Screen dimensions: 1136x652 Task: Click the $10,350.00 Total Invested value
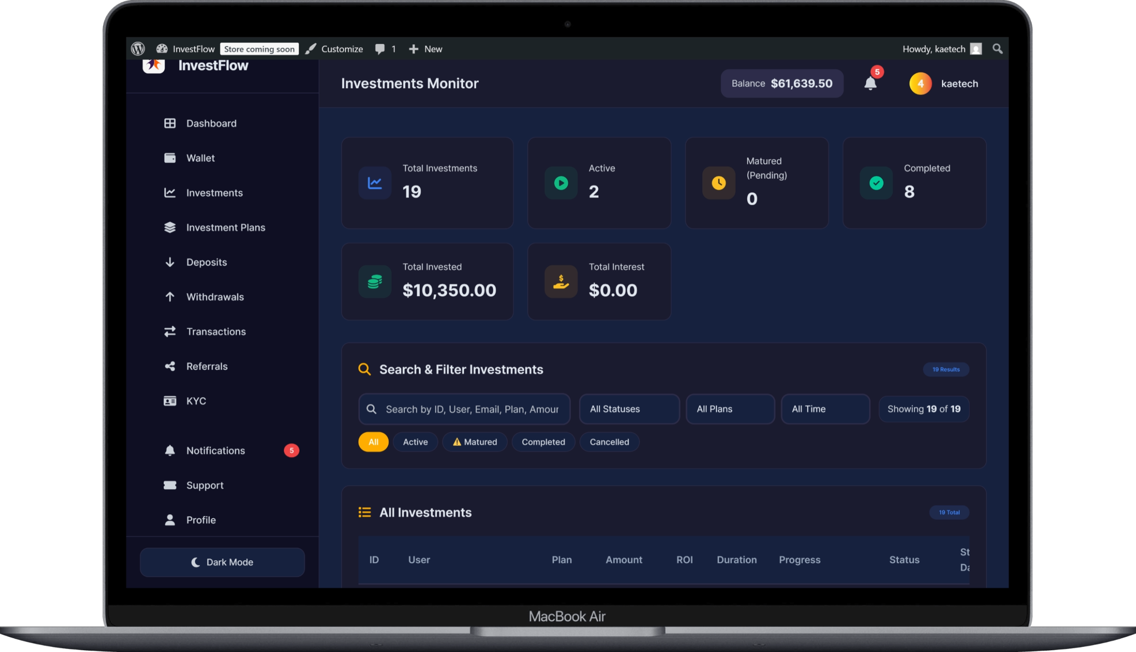(x=449, y=290)
